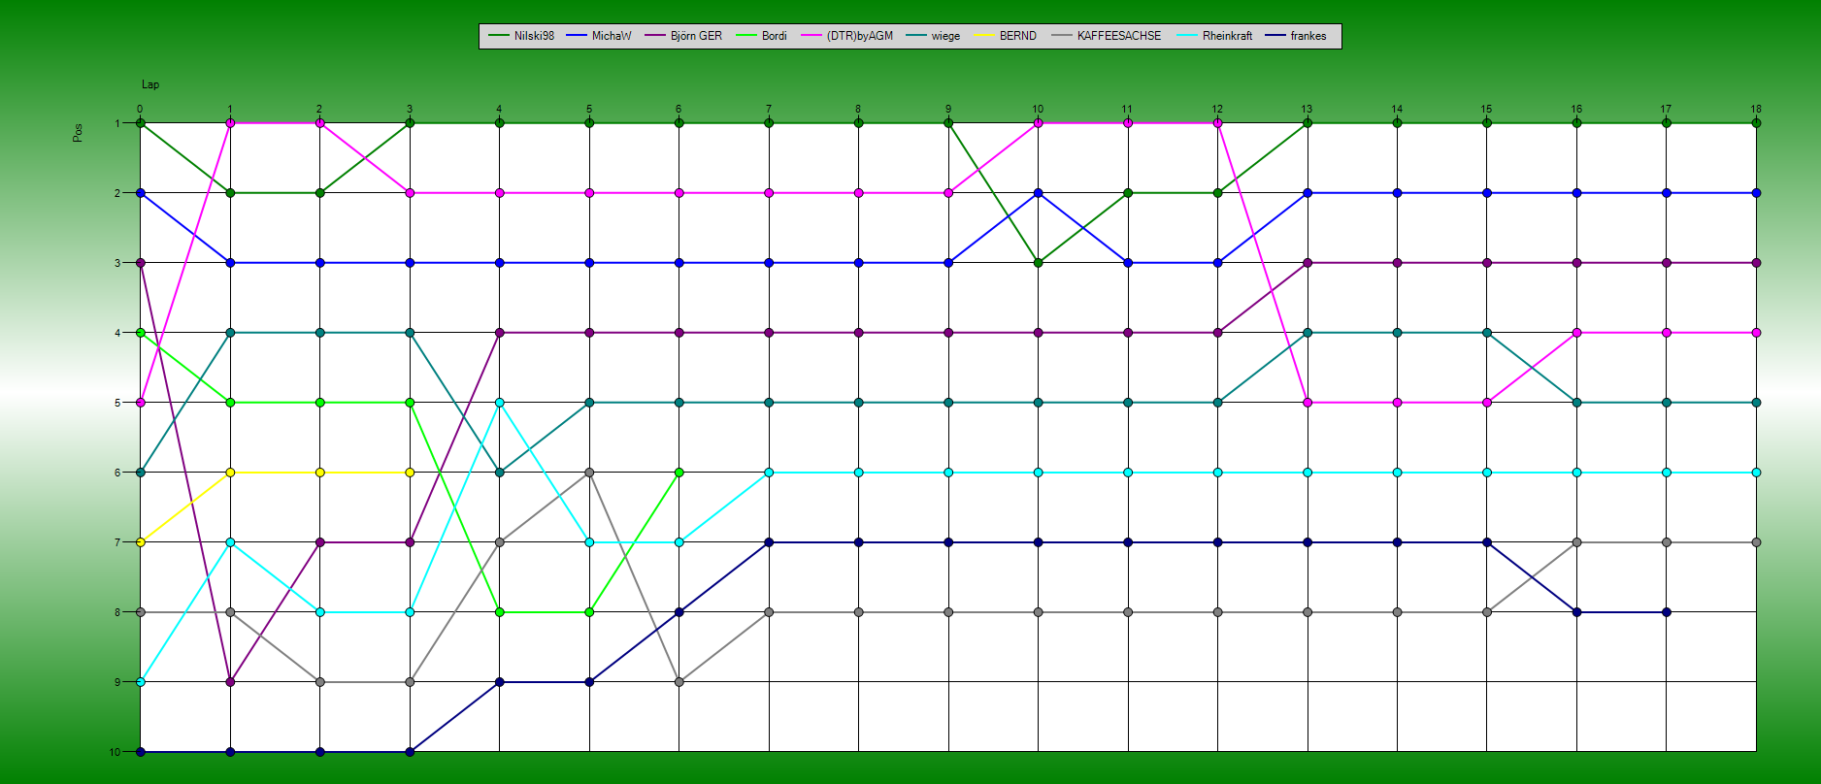Select the bright green Bordi legend swatch
Screen dimensions: 1821x784
click(747, 36)
